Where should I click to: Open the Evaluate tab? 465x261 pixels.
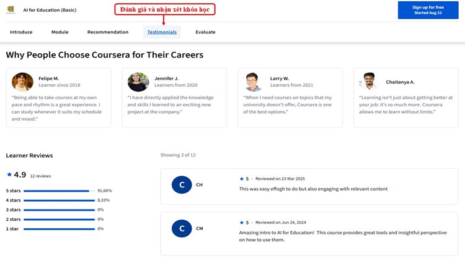(205, 32)
